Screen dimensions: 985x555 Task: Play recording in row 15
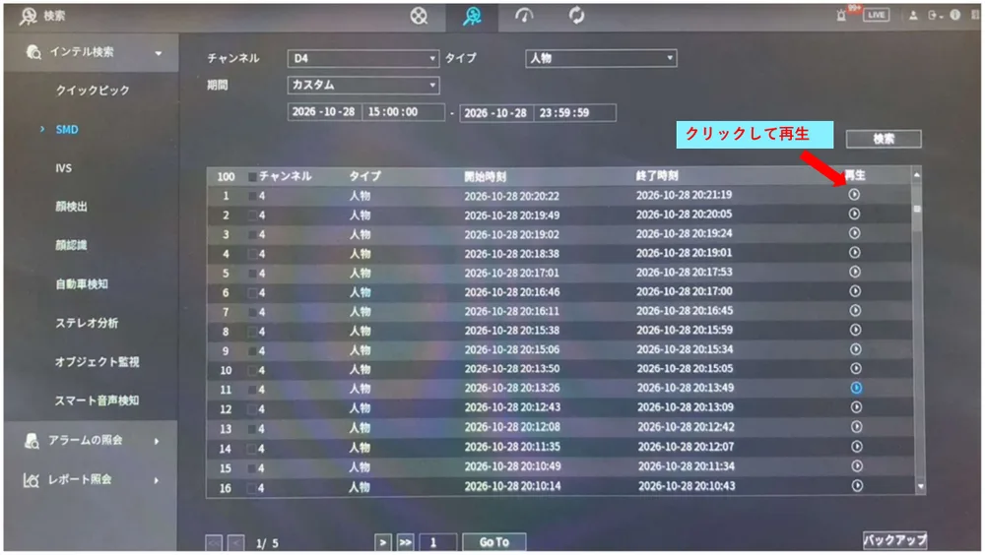(x=857, y=465)
